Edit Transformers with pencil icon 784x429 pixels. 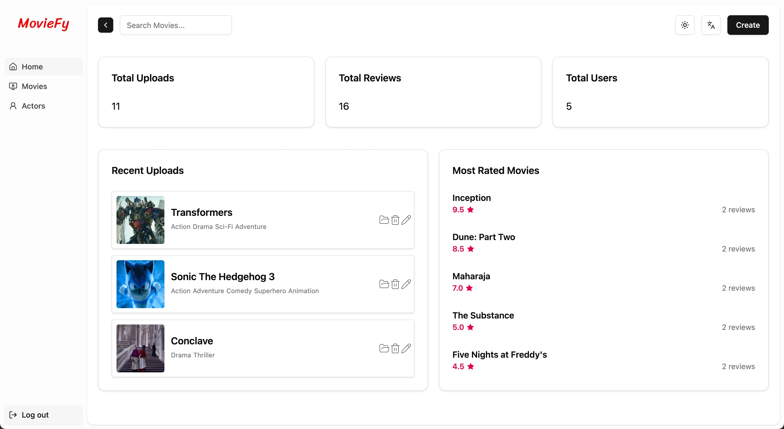pyautogui.click(x=406, y=220)
